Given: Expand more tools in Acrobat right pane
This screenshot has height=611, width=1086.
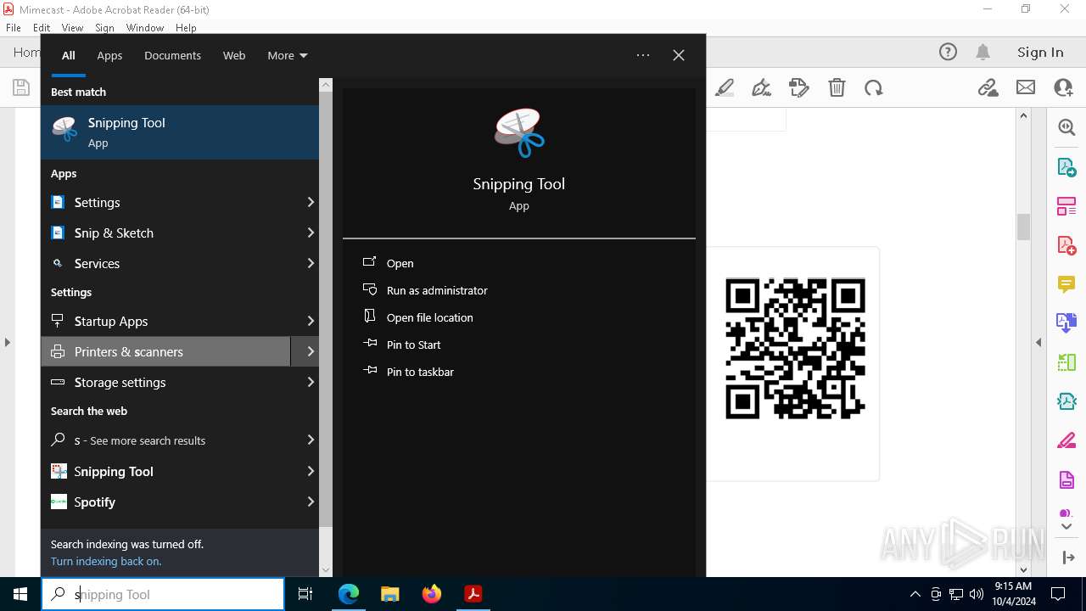Looking at the screenshot, I should point(1066,526).
